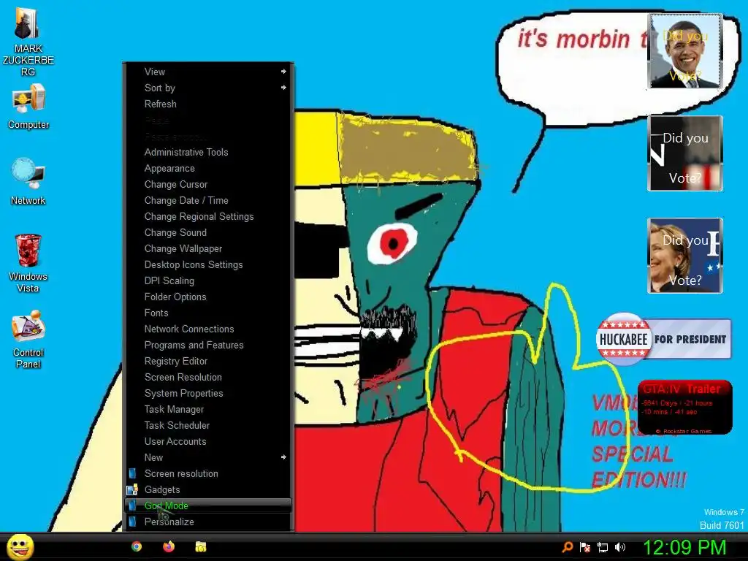Click the Hillary 'Did you Vote?' gadget
This screenshot has height=561, width=748.
point(685,256)
